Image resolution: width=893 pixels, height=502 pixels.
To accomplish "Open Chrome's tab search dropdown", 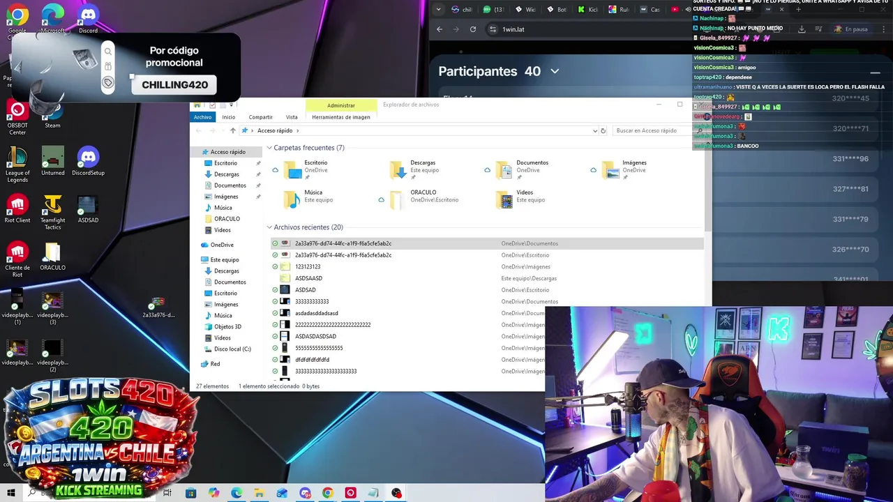I will point(438,9).
